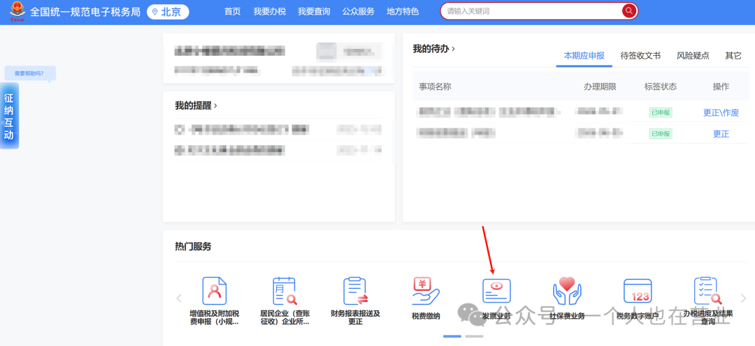
Task: Open the 税务数字账户 service icon
Action: [638, 291]
